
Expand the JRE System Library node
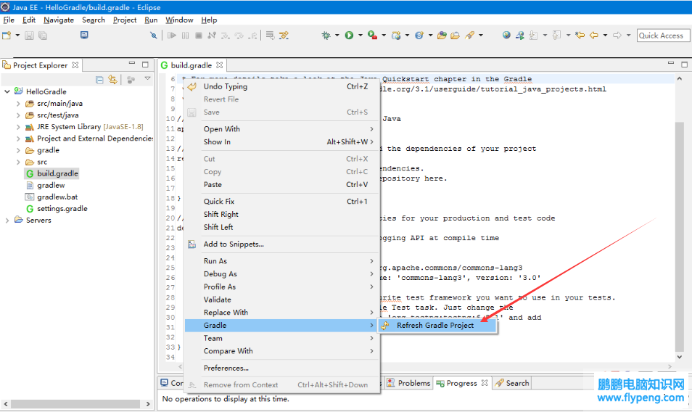[x=18, y=127]
